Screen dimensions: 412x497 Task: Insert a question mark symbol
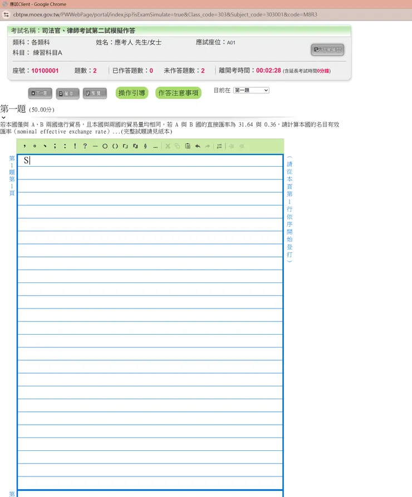coord(85,146)
